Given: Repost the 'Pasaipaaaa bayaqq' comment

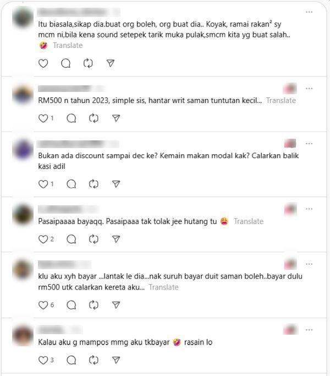Looking at the screenshot, I should (x=94, y=239).
